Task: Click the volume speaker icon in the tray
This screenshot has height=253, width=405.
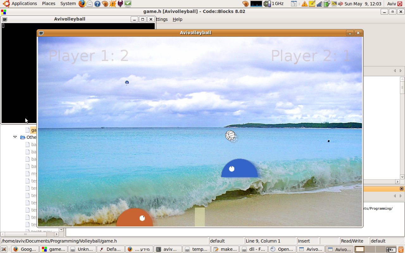Action: point(340,4)
